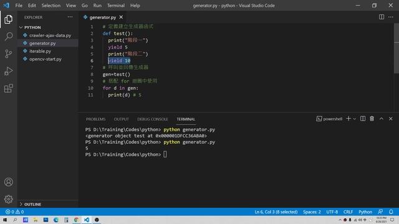This screenshot has height=224, width=399.
Task: Create a new terminal with plus icon
Action: coord(349,119)
